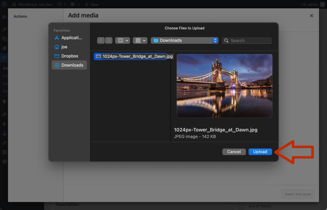Click the WordPress logo in admin bar

point(4,4)
